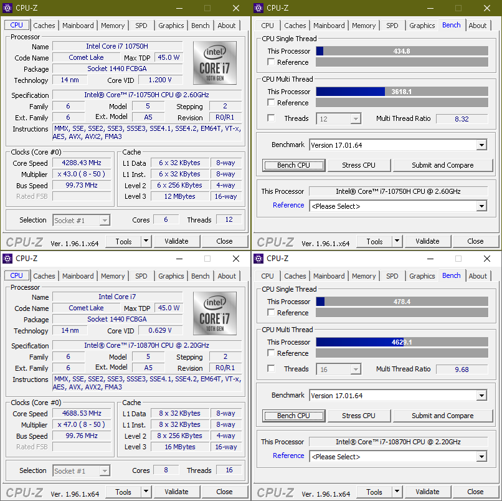Click single-thread score bar showing 434.8

point(402,51)
